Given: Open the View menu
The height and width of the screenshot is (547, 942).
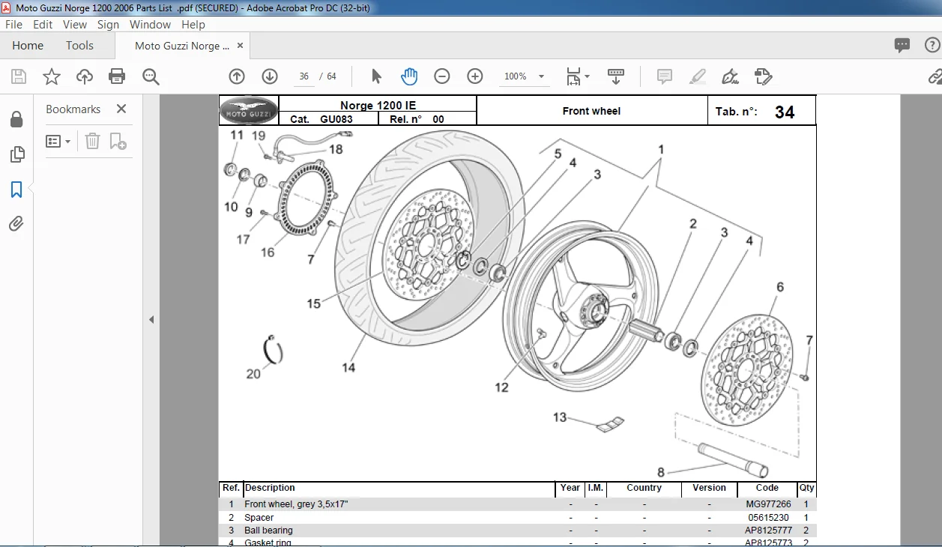Looking at the screenshot, I should [75, 24].
